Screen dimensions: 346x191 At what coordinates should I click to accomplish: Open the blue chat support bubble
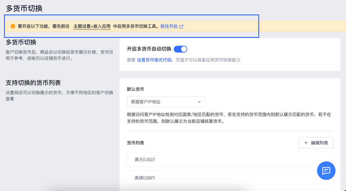coord(326,171)
